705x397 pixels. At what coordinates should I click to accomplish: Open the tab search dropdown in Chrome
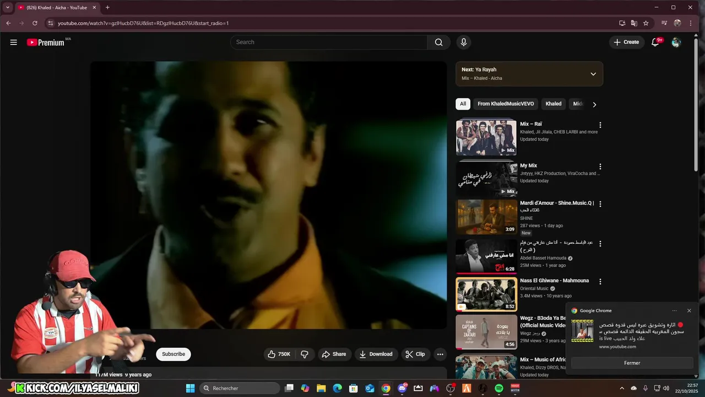tap(8, 8)
